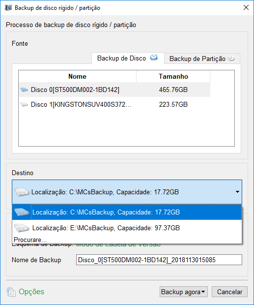Click the Disco 1 Kingston drive icon
This screenshot has width=254, height=305.
tap(24, 105)
